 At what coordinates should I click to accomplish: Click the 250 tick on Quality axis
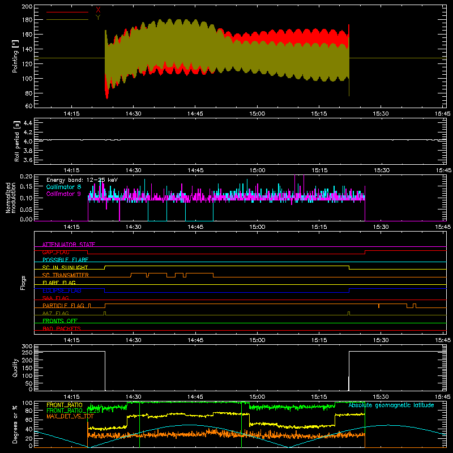tap(27, 352)
